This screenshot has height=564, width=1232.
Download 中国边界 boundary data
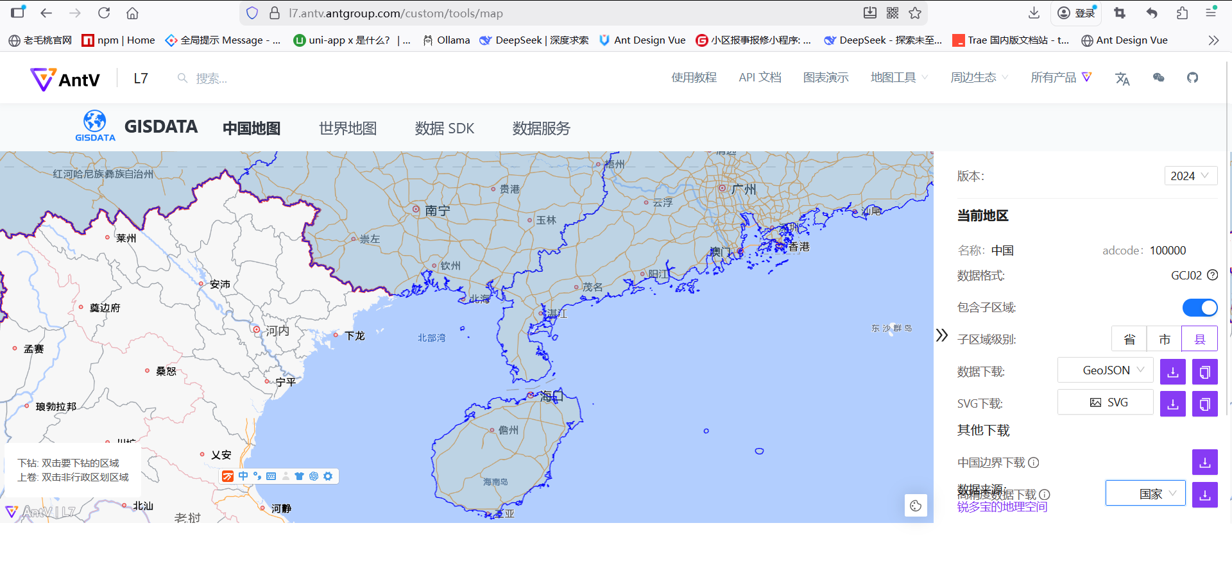(x=1205, y=462)
